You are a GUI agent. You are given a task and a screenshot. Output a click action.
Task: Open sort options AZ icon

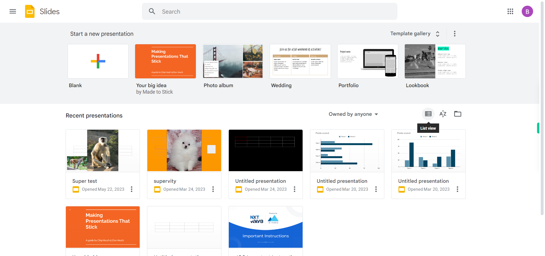click(x=443, y=114)
